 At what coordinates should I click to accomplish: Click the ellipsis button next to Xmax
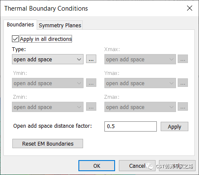tap(183, 59)
